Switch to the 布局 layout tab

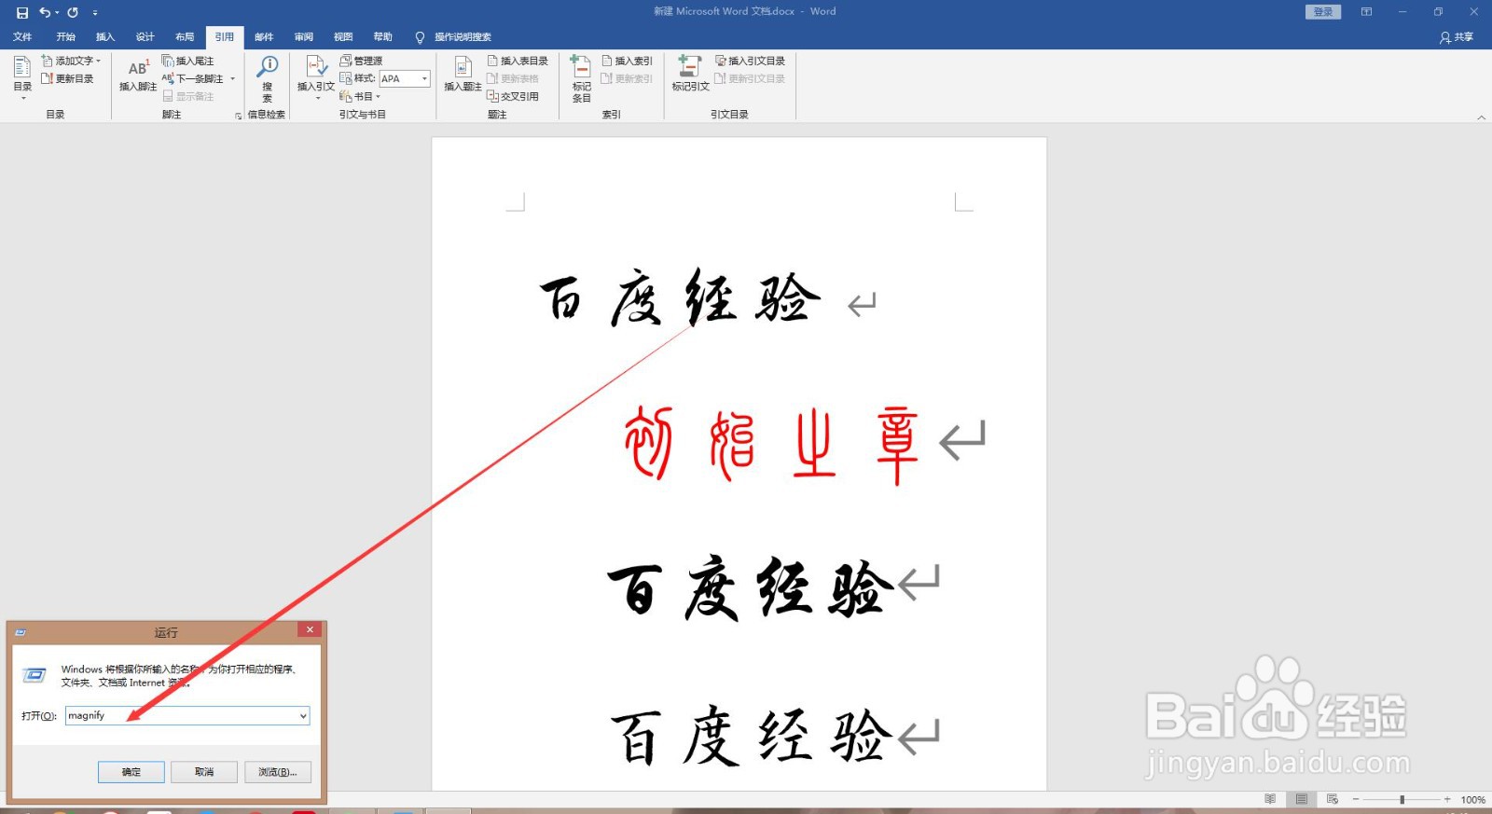point(185,36)
